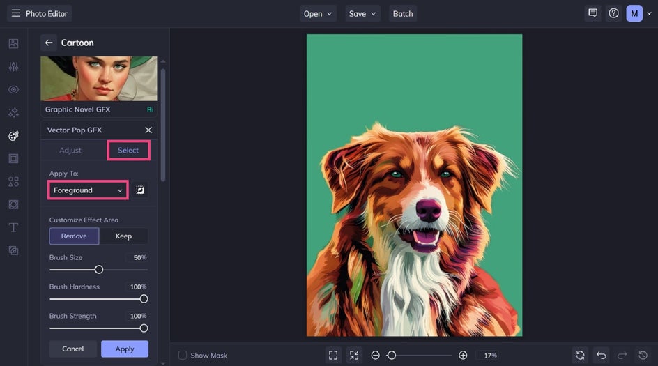Open the help question mark icon

tap(613, 13)
